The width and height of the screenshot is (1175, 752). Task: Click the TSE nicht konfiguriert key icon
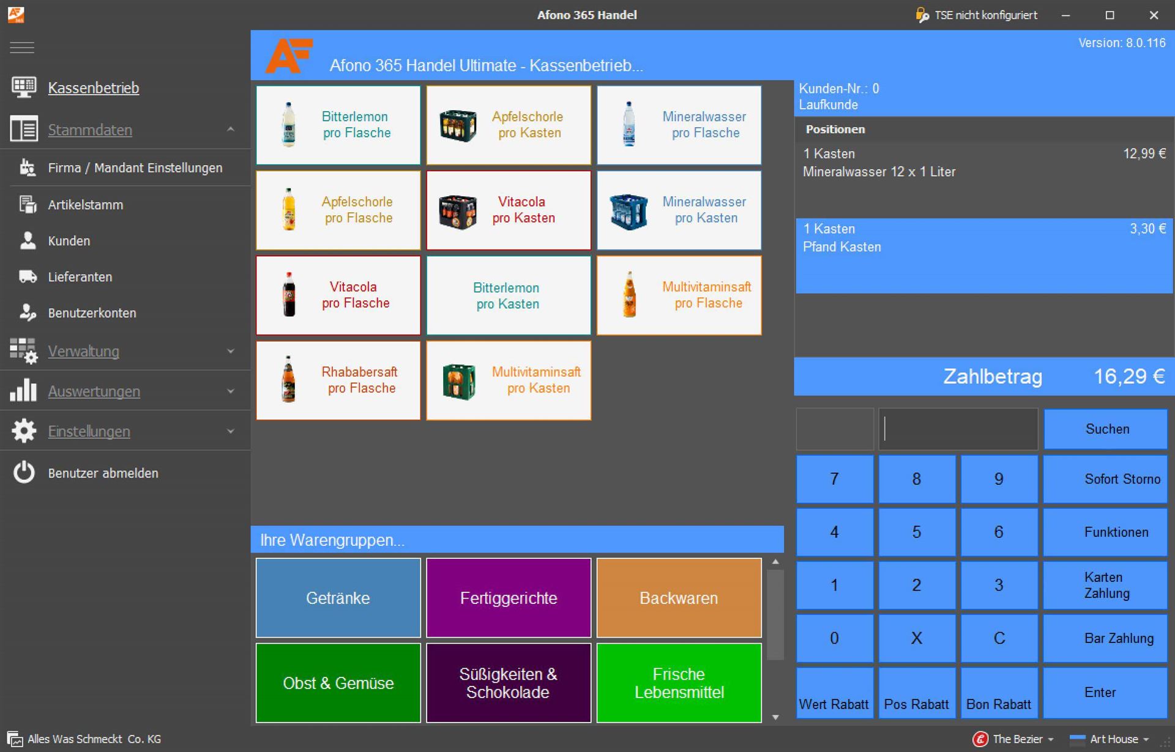pyautogui.click(x=922, y=15)
